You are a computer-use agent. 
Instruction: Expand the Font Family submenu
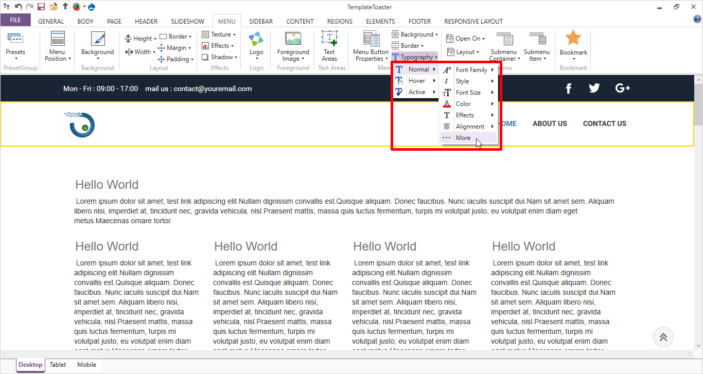(x=471, y=70)
